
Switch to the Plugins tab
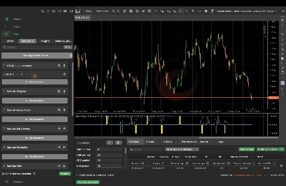point(45,41)
